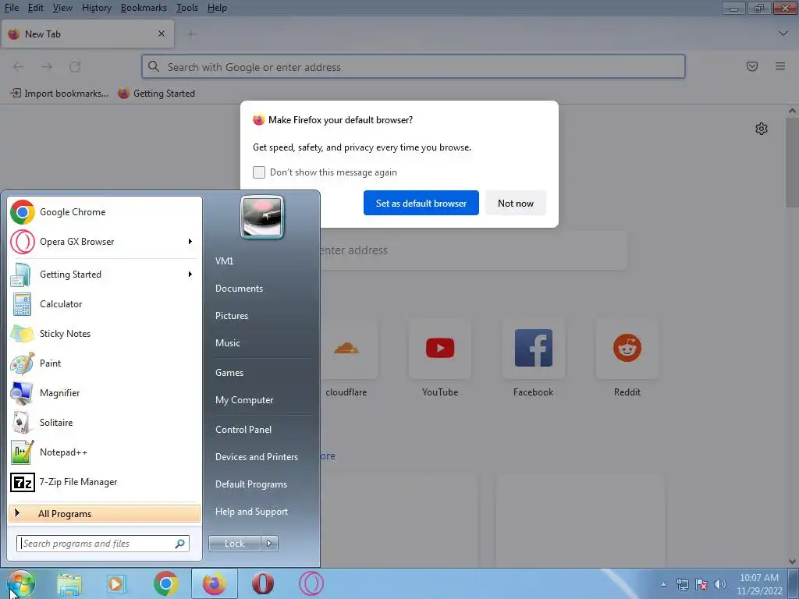
Task: Click Save to Pocket icon
Action: [752, 66]
